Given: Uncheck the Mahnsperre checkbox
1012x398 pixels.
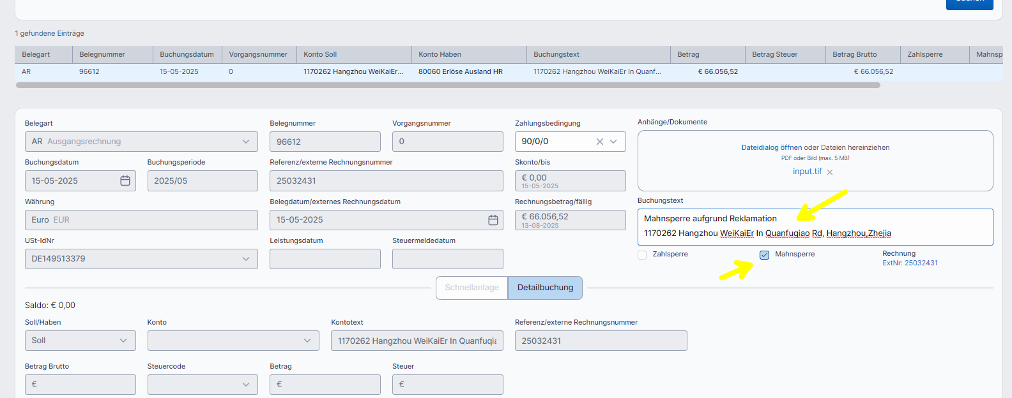Looking at the screenshot, I should 764,255.
